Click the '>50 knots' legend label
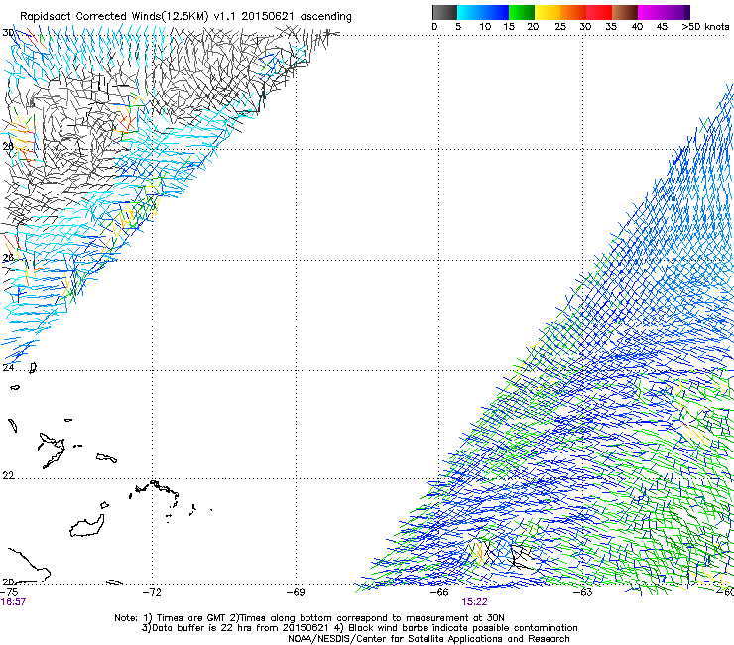734x645 pixels. click(705, 27)
